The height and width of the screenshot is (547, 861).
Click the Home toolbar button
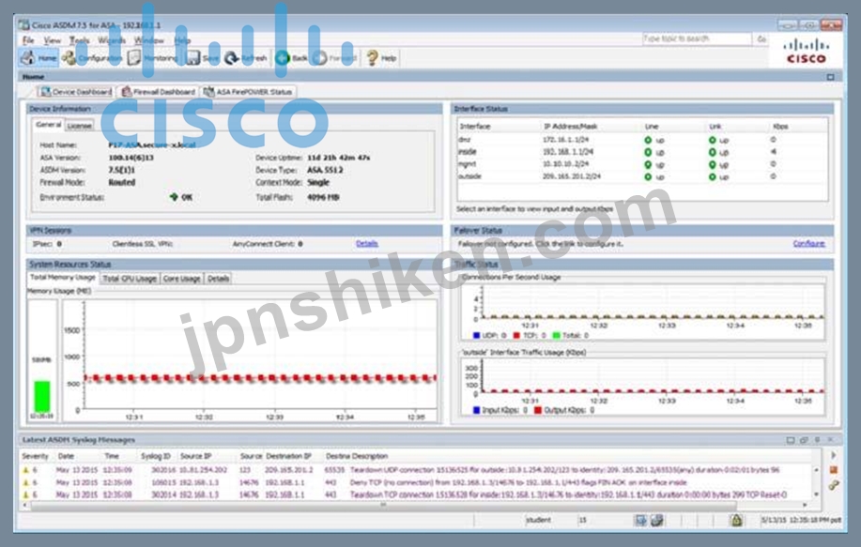pos(38,57)
